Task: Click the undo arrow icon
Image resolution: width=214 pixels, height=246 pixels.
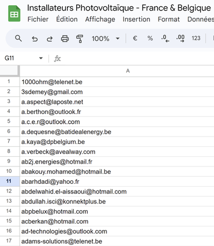Action: (x=35, y=39)
